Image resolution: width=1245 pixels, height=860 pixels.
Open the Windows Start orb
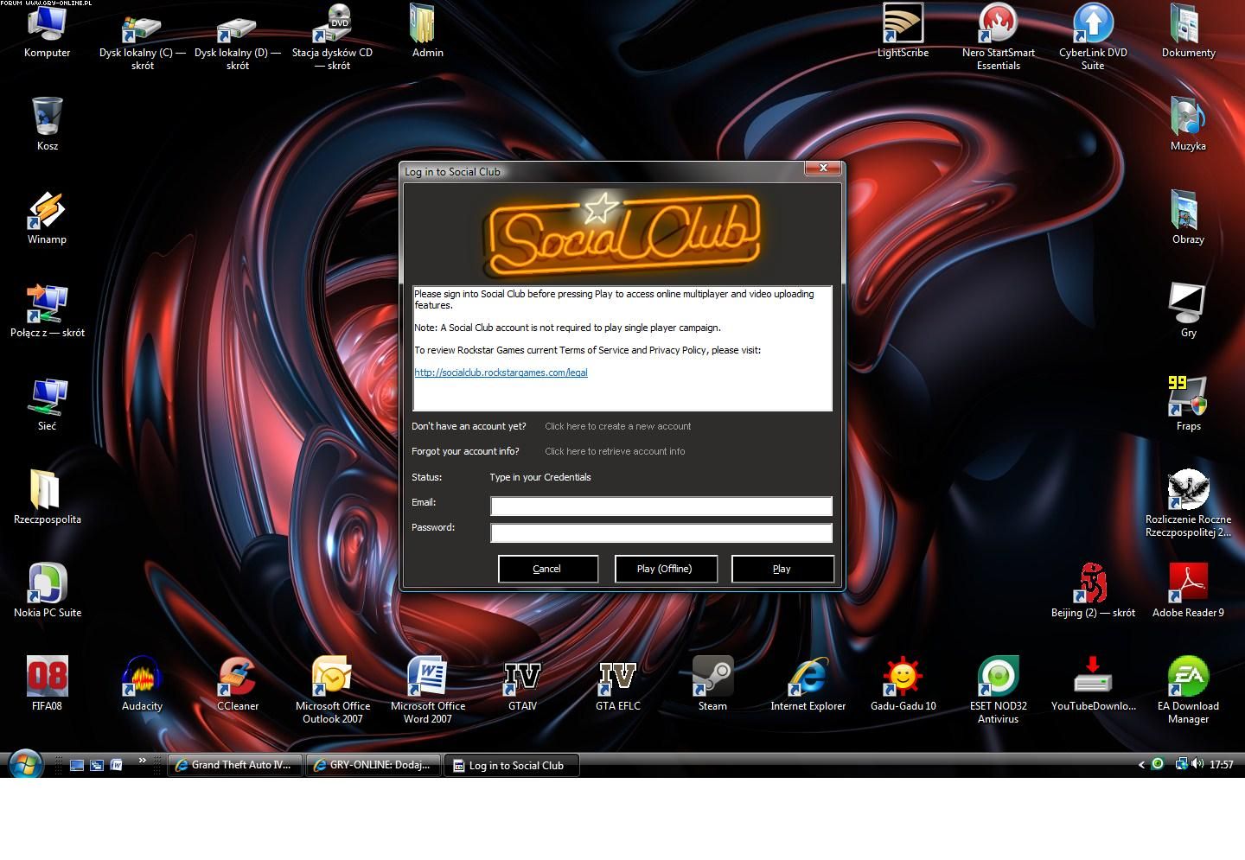point(25,765)
